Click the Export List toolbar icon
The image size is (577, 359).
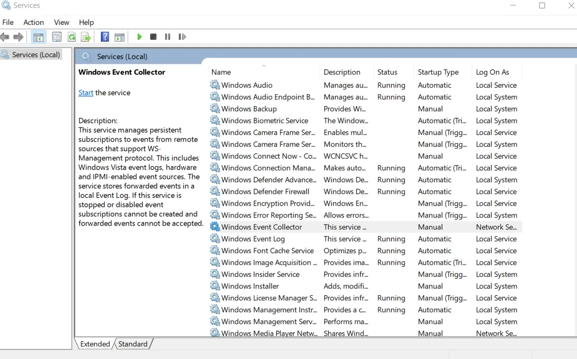tap(86, 37)
